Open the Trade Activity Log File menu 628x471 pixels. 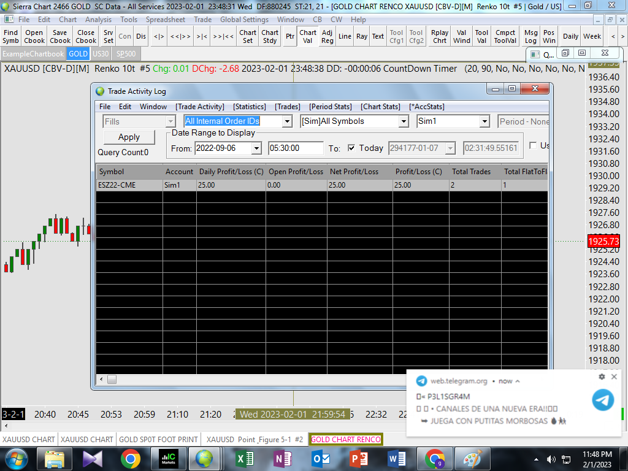pyautogui.click(x=105, y=107)
